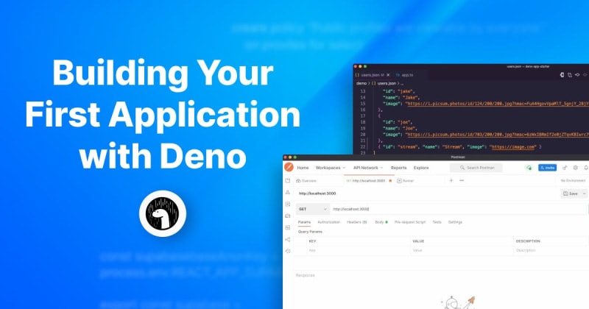589x309 pixels.
Task: Click the Postman logo icon
Action: 288,168
